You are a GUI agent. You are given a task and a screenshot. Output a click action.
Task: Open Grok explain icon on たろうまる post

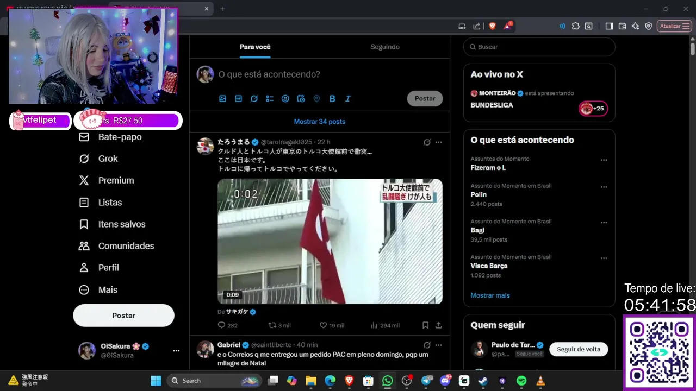pyautogui.click(x=427, y=142)
